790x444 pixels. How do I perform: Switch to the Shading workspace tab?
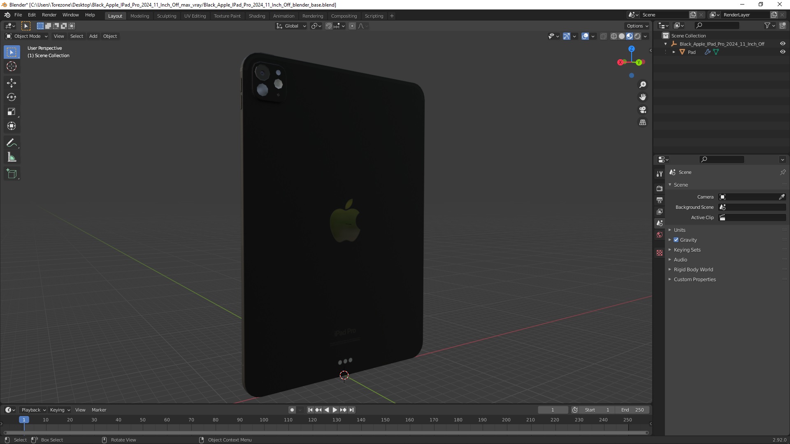coord(257,16)
